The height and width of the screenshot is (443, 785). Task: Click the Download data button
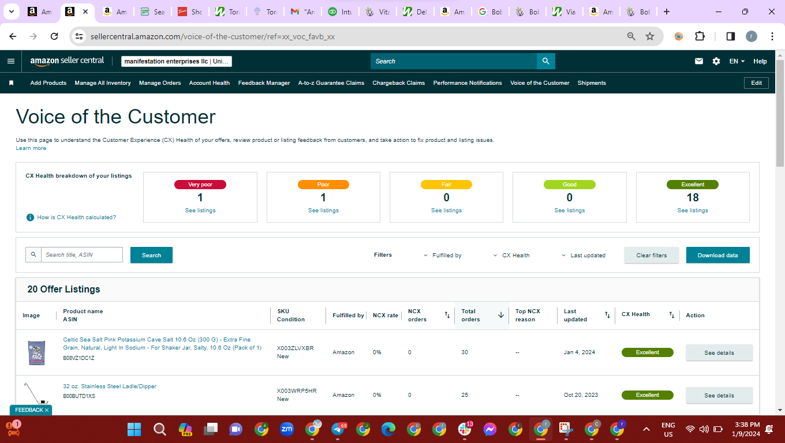coord(717,255)
